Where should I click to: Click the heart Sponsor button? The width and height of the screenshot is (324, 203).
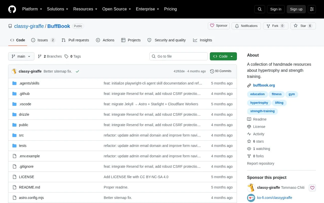pos(219,26)
